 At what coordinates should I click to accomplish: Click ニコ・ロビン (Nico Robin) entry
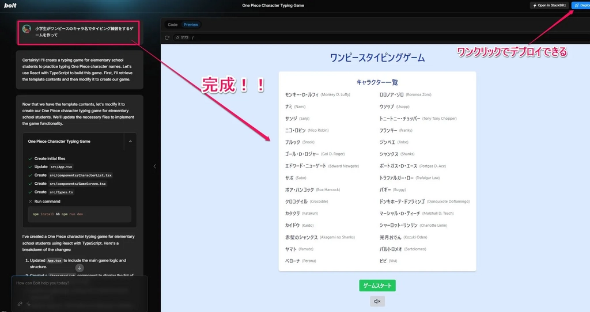pyautogui.click(x=307, y=131)
